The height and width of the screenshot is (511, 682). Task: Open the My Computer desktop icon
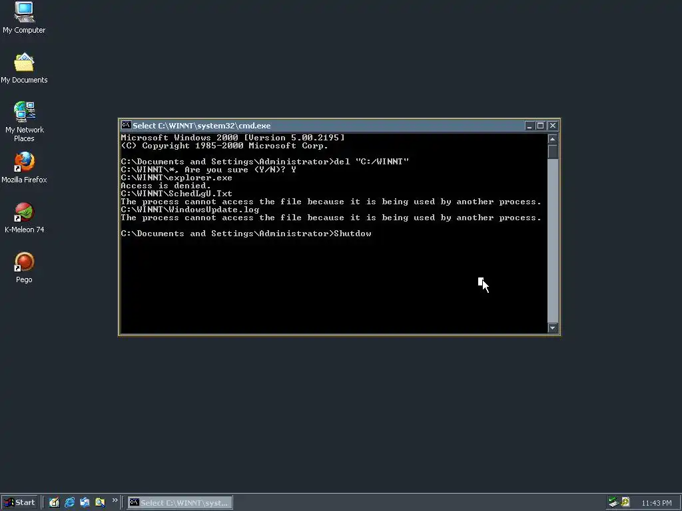click(x=24, y=17)
